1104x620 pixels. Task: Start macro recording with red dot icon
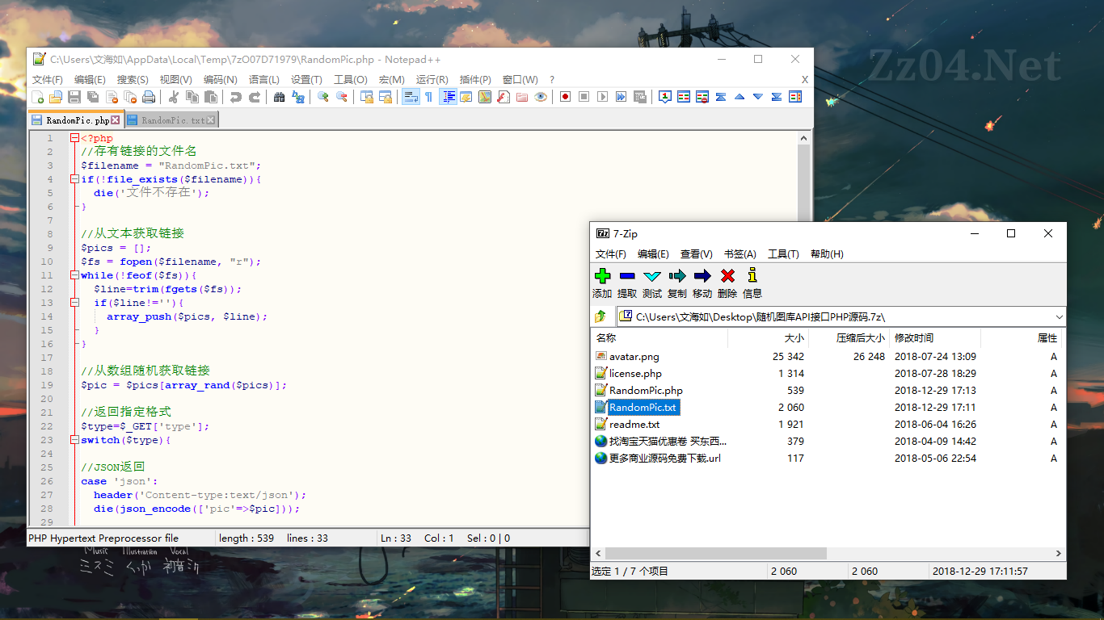click(x=565, y=97)
